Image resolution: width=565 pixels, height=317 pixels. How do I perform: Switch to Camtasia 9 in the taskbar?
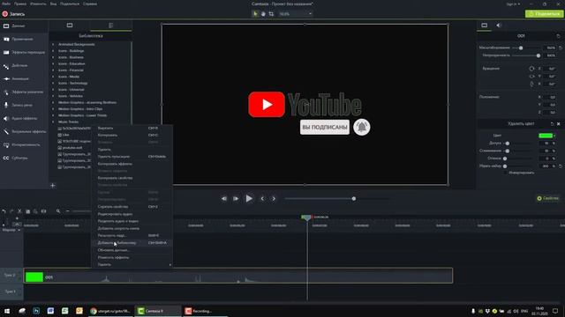[158, 311]
